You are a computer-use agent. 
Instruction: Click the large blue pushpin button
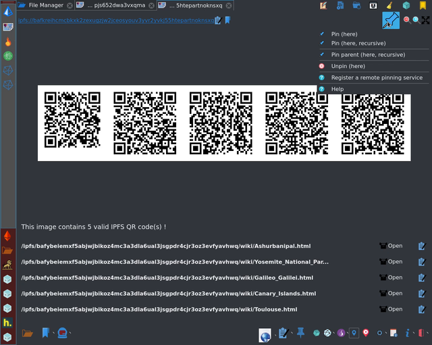[391, 20]
